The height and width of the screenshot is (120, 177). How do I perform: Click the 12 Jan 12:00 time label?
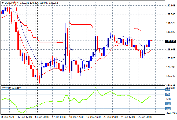(25, 117)
